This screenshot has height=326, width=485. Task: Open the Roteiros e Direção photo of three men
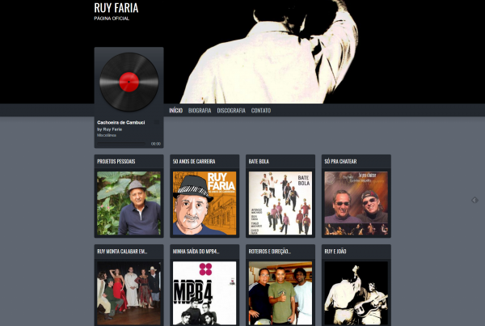280,293
